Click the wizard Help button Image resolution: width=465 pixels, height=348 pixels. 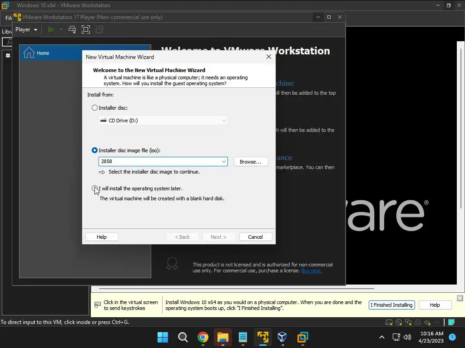tap(102, 237)
